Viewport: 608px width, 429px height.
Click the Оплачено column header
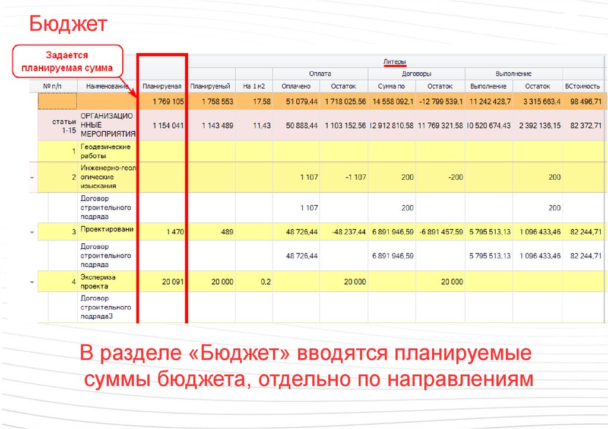(x=296, y=87)
